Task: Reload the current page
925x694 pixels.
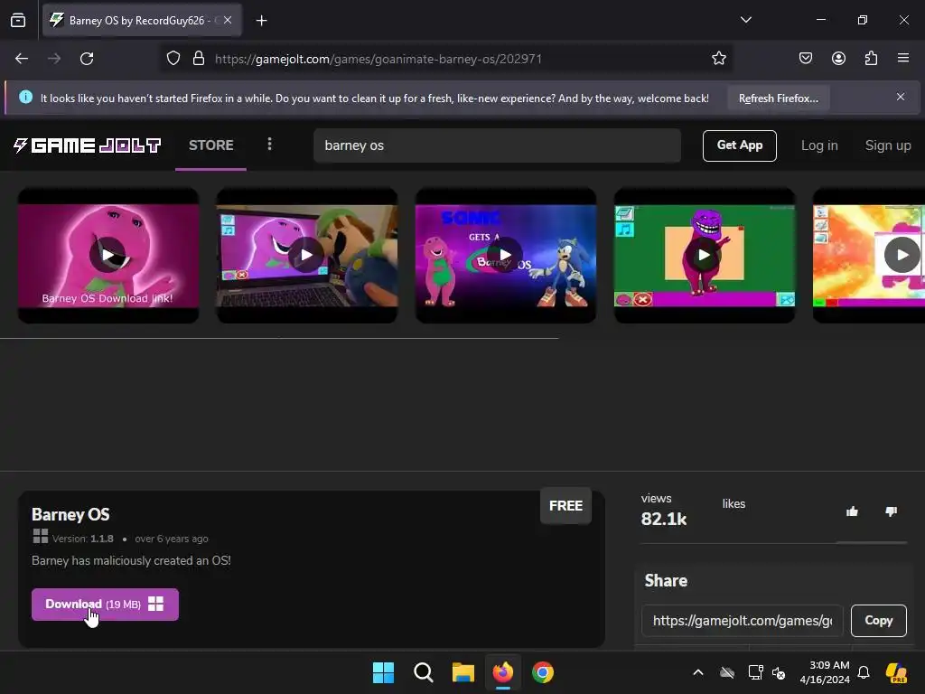Action: pyautogui.click(x=87, y=59)
